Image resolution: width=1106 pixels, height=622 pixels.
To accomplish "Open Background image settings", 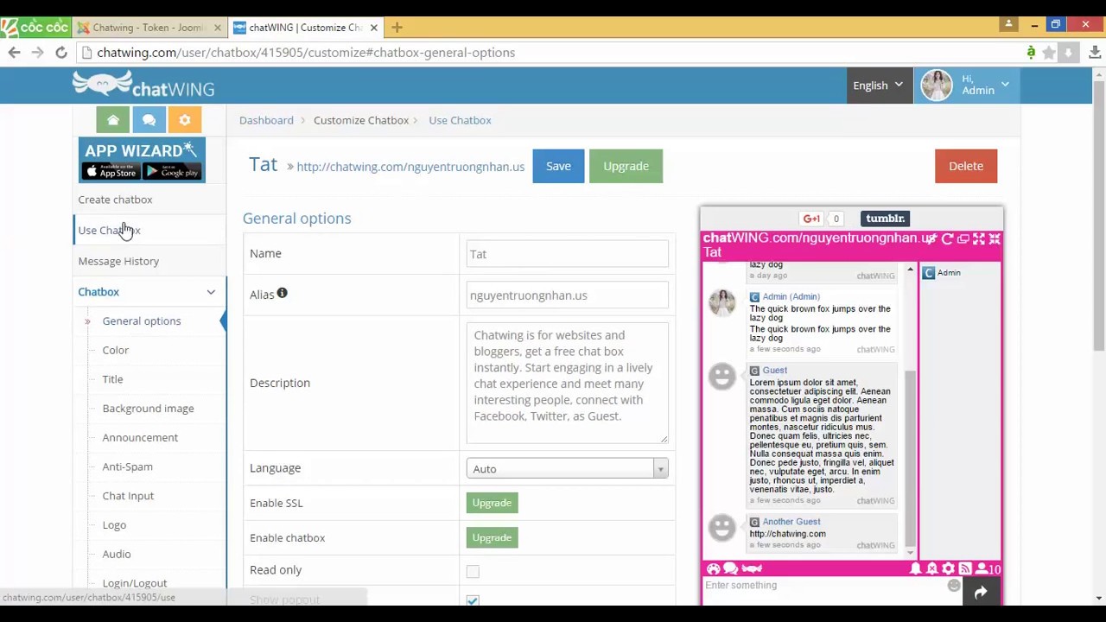I will 148,409.
